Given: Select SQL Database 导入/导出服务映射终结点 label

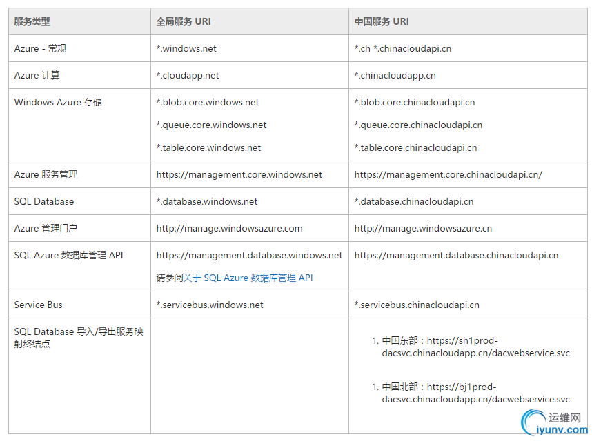Looking at the screenshot, I should pos(79,338).
